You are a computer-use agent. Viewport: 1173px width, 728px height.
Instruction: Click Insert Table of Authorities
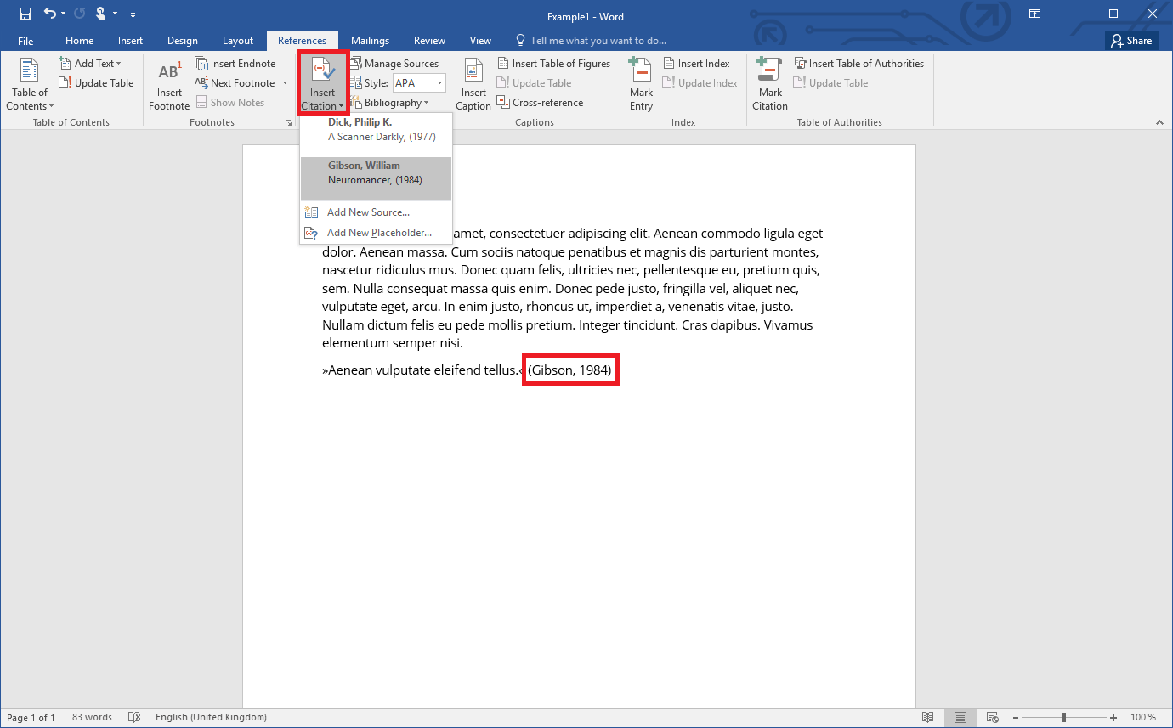click(x=858, y=64)
